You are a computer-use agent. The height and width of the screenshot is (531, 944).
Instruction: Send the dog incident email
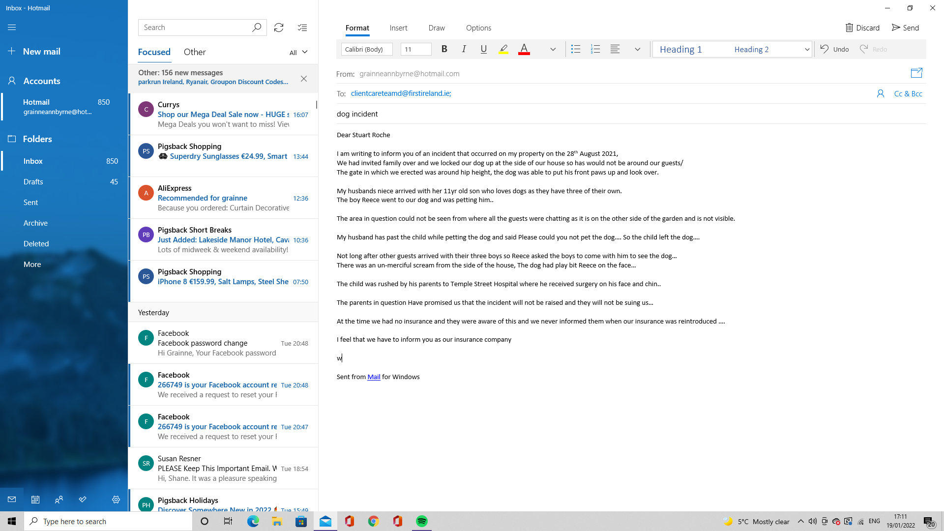tap(905, 28)
